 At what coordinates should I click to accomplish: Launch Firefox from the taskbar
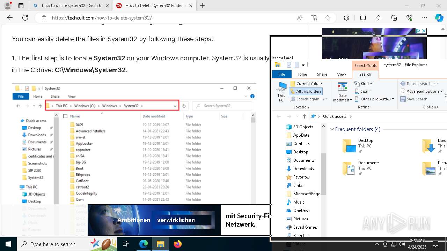coord(178,244)
